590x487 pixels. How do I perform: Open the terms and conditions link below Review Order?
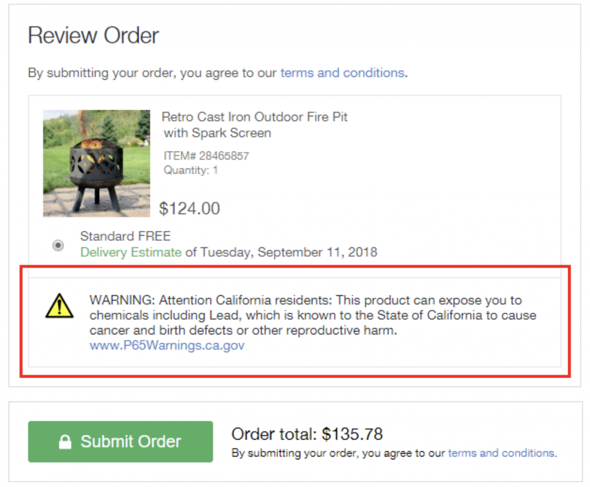click(x=342, y=73)
